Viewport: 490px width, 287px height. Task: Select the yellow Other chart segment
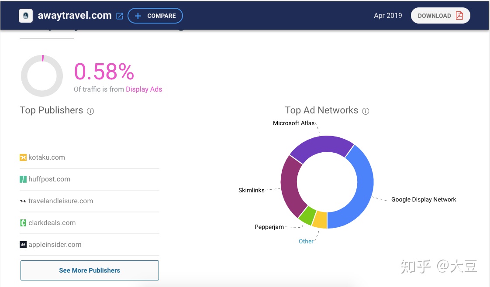coord(320,220)
